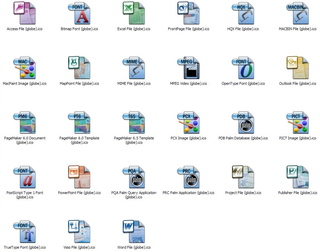Select the Access File globe icon

point(25,13)
